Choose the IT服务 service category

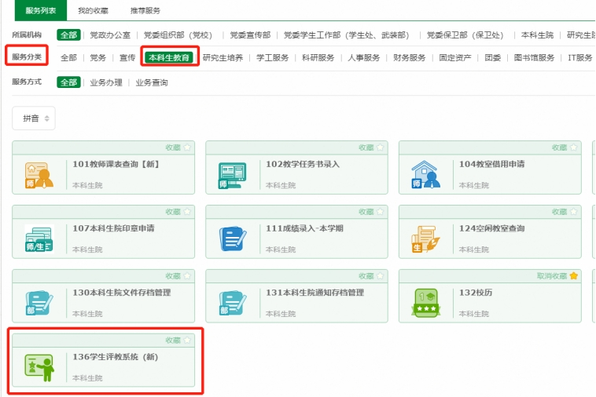580,57
